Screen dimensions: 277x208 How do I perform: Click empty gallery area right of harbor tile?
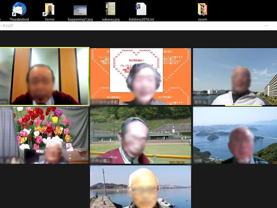click(x=235, y=187)
